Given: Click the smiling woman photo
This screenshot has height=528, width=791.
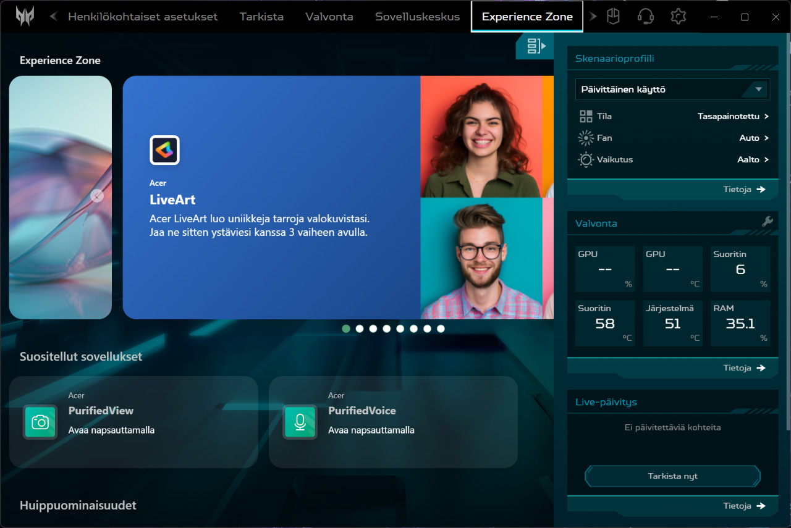Looking at the screenshot, I should coord(481,136).
